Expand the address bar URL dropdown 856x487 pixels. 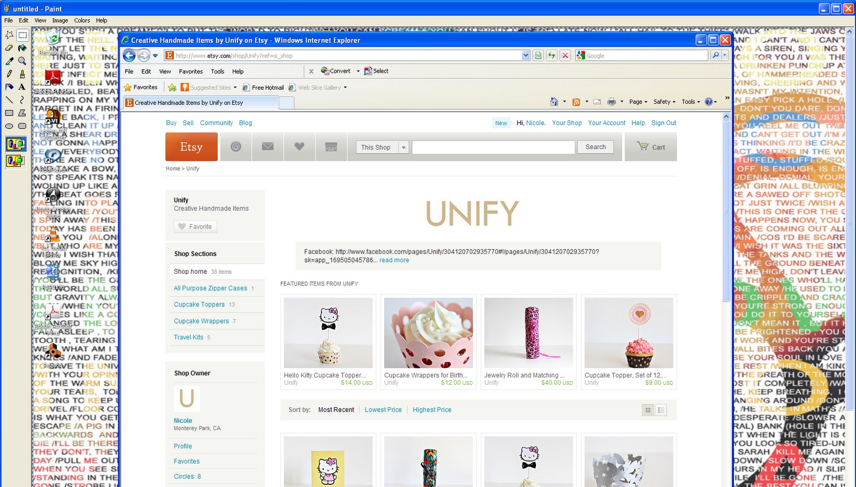[525, 56]
